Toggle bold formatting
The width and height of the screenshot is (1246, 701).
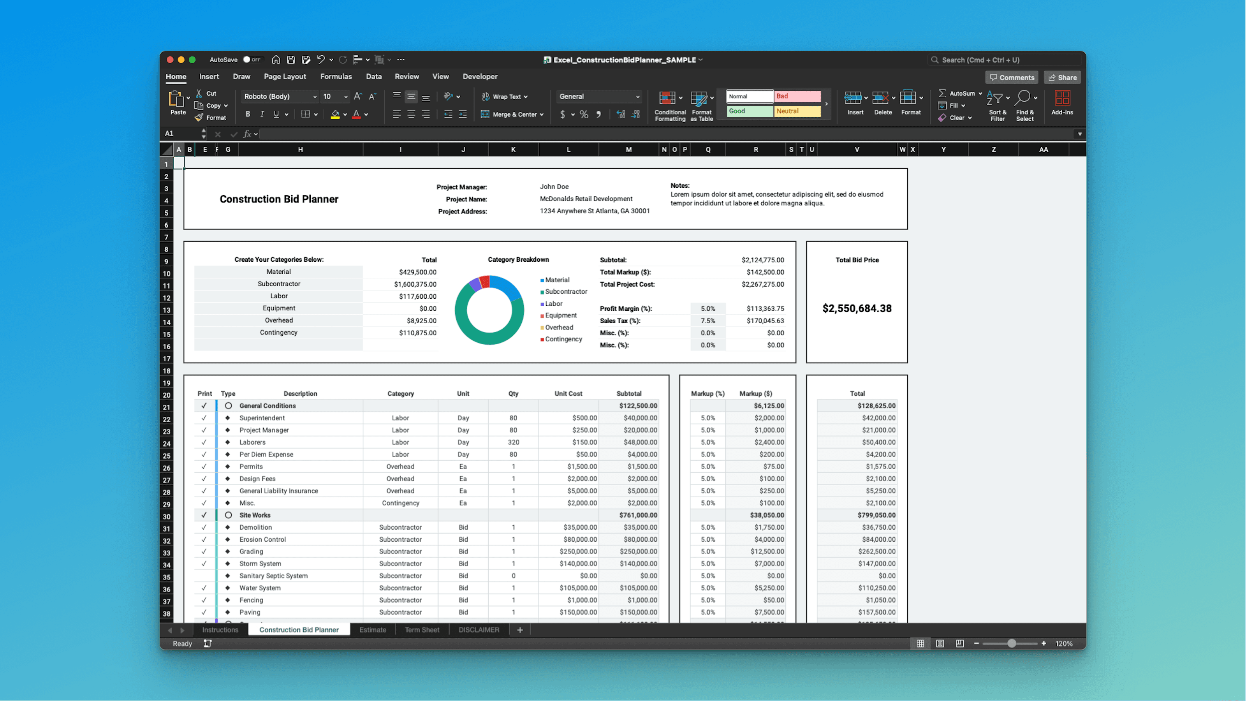click(248, 114)
